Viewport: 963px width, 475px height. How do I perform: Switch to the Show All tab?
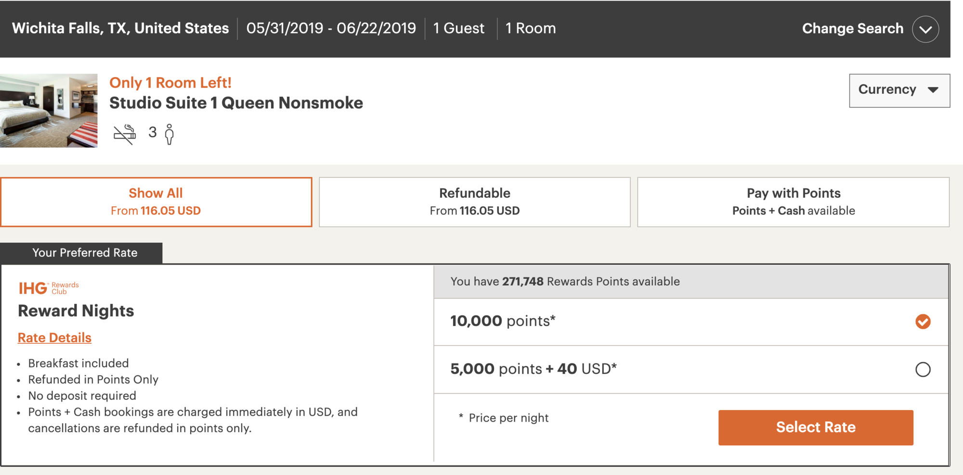coord(156,202)
